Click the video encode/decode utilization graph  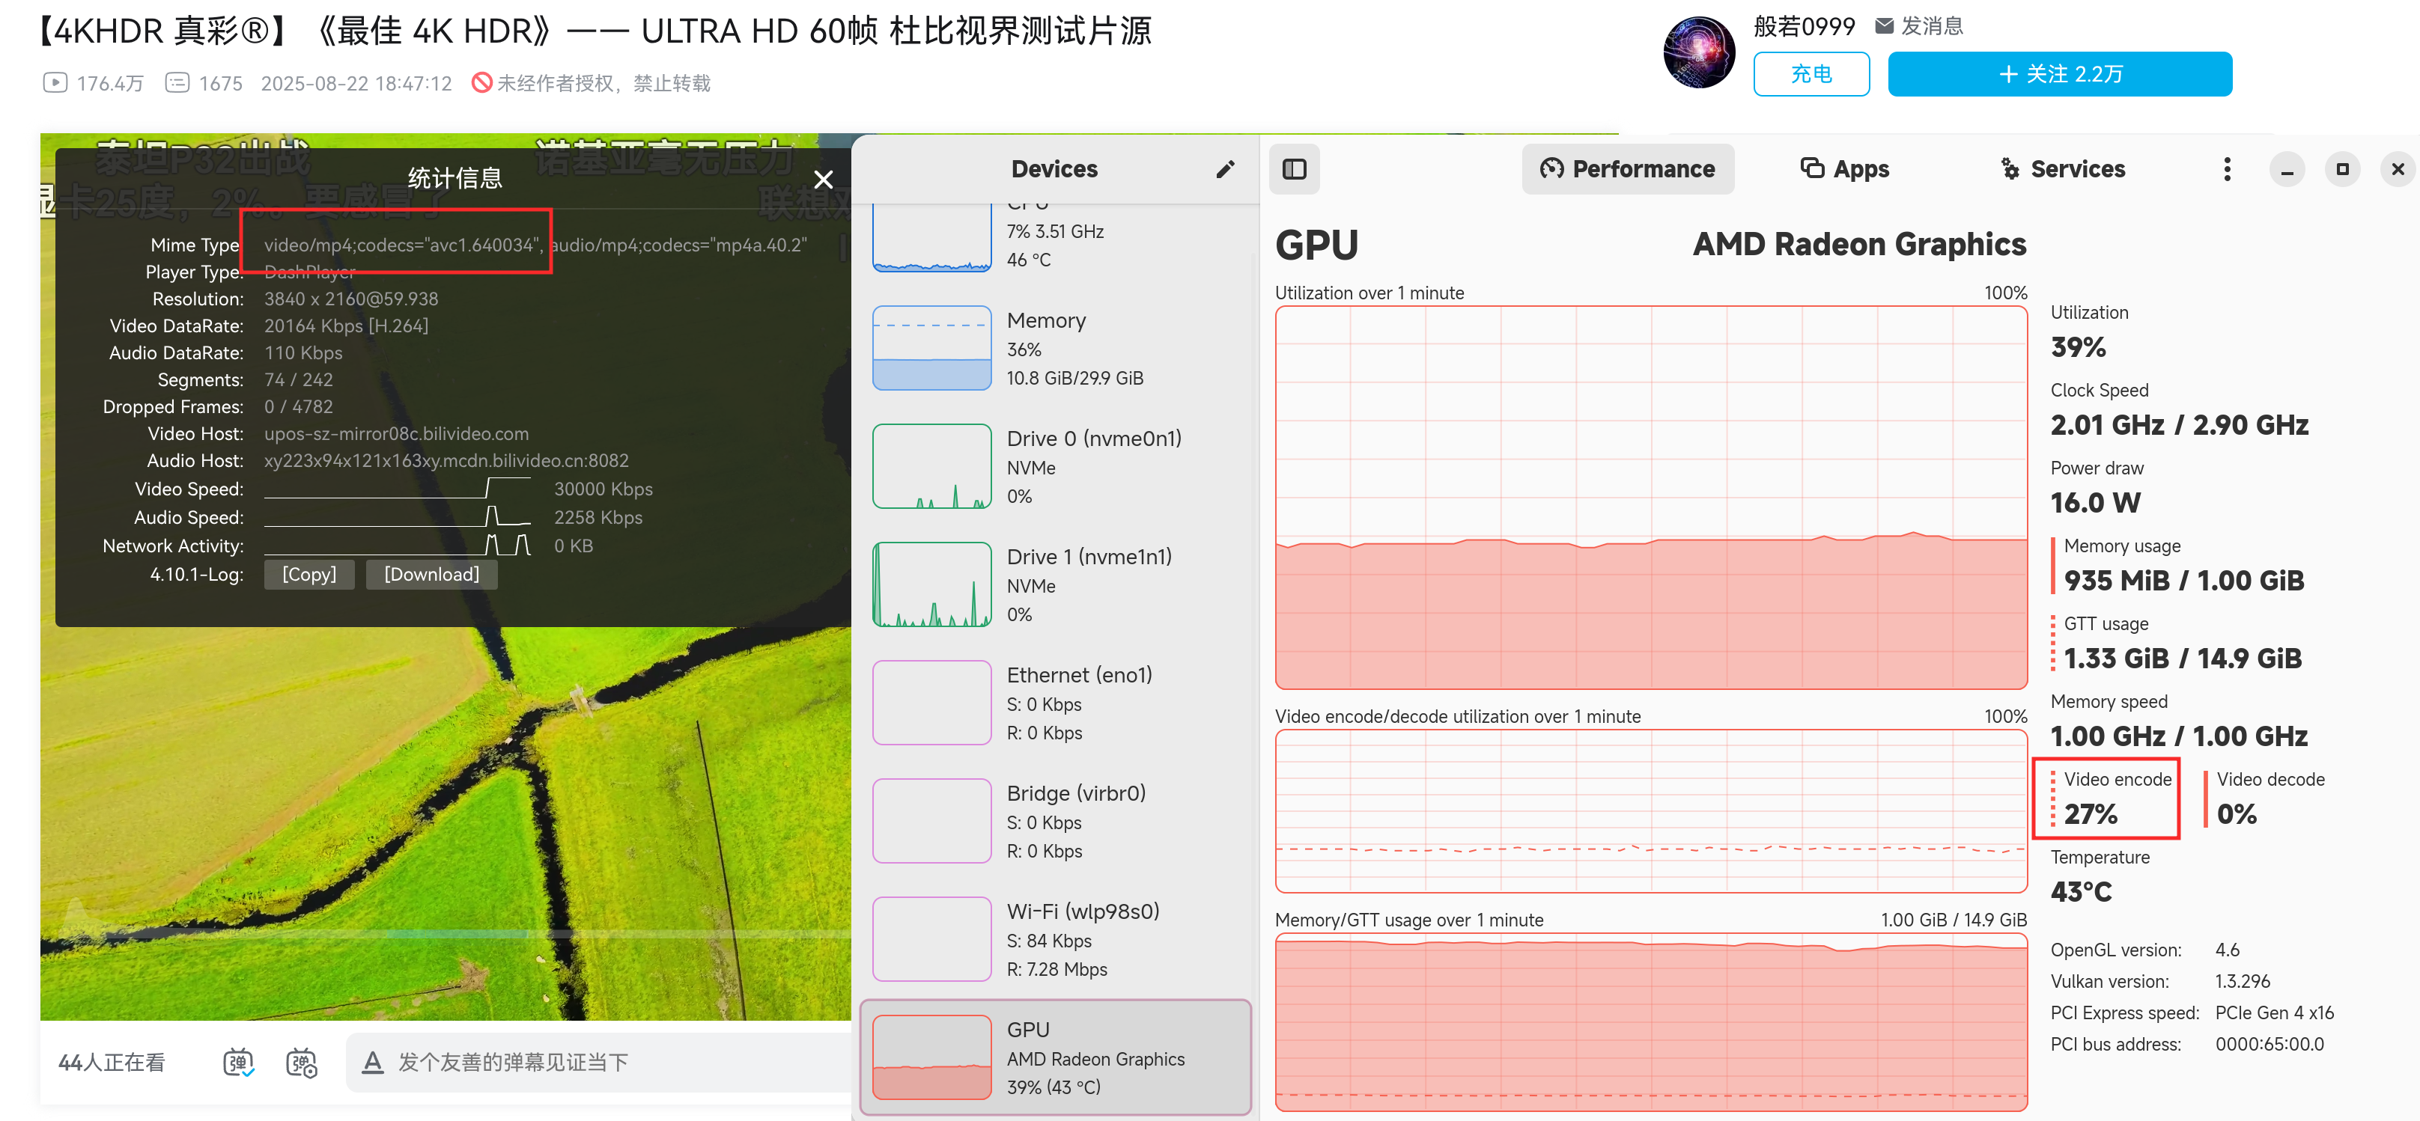pos(1650,811)
